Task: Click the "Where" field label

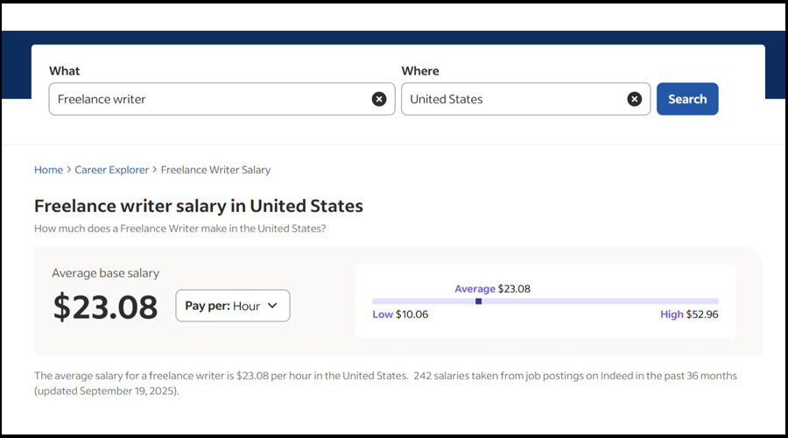Action: tap(420, 71)
